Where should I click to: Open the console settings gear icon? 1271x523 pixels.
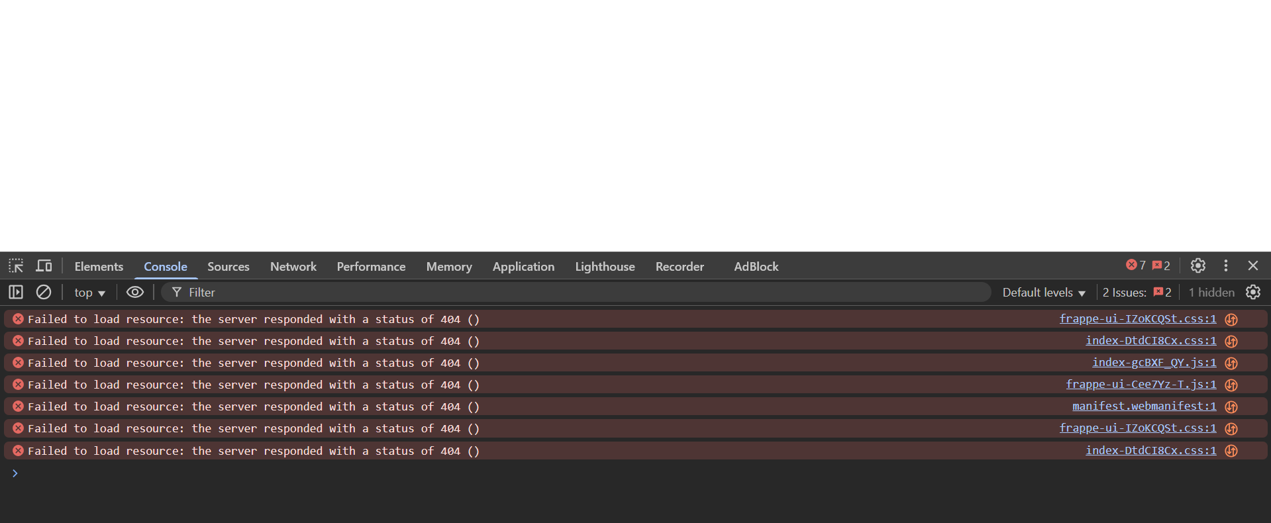1252,292
